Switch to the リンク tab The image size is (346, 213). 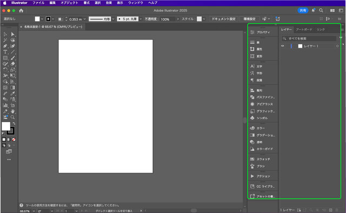[321, 29]
